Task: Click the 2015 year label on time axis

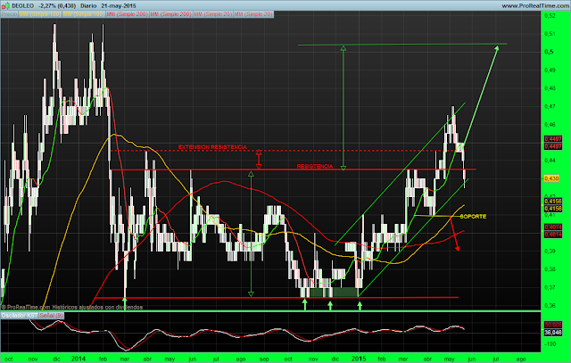Action: tap(359, 359)
